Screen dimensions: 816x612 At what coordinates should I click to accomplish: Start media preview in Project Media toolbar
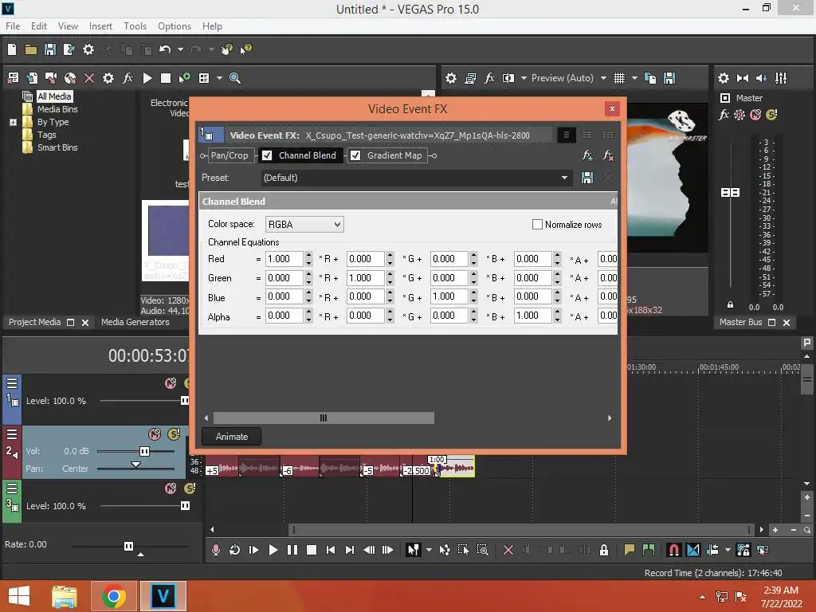(147, 78)
